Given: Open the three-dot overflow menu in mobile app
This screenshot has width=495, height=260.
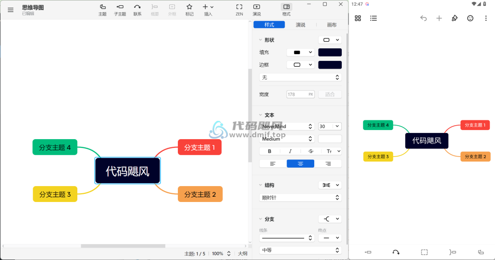Looking at the screenshot, I should (486, 18).
